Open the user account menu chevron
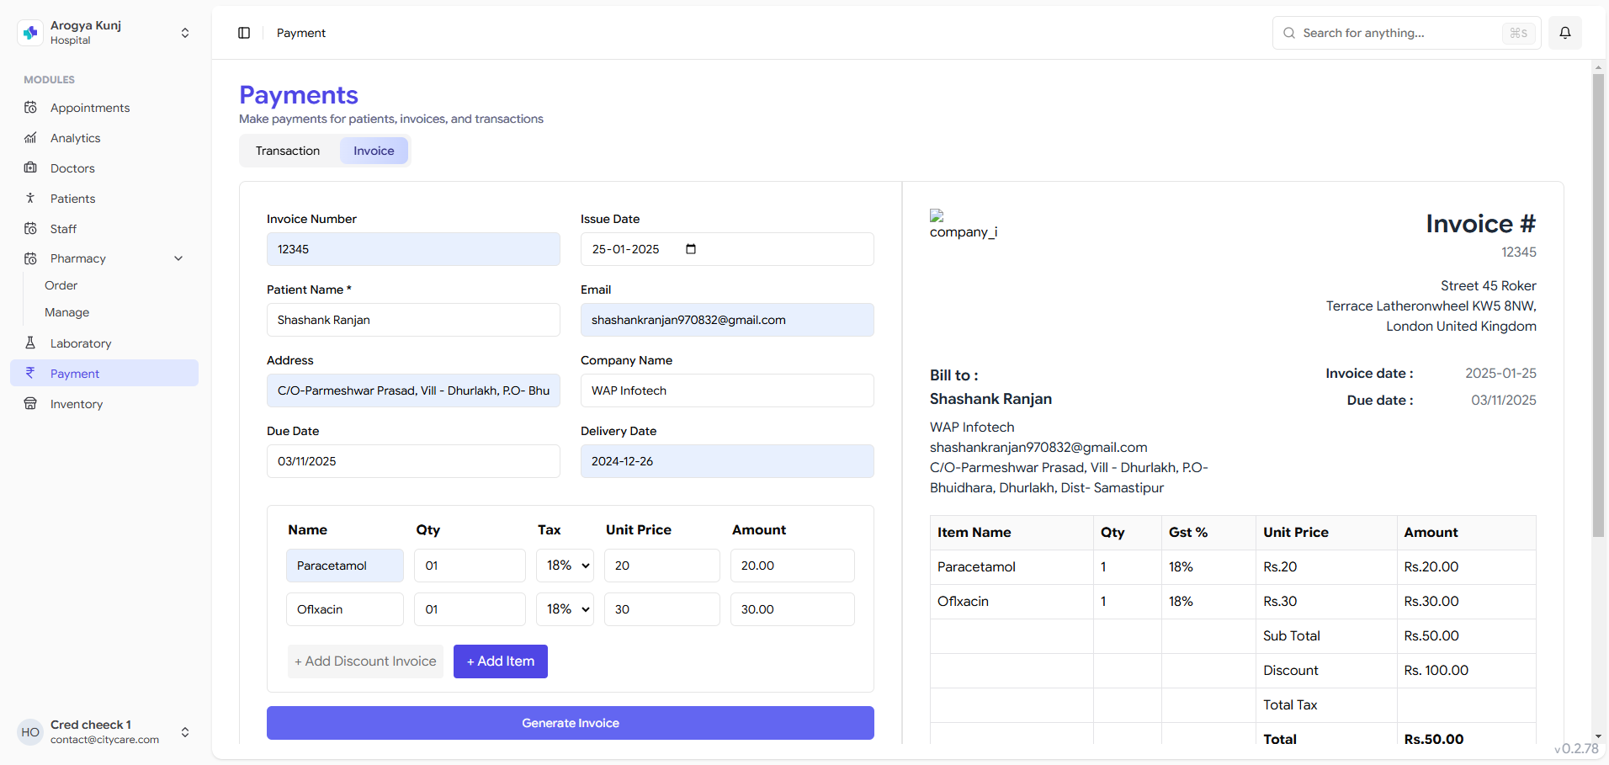 [185, 732]
